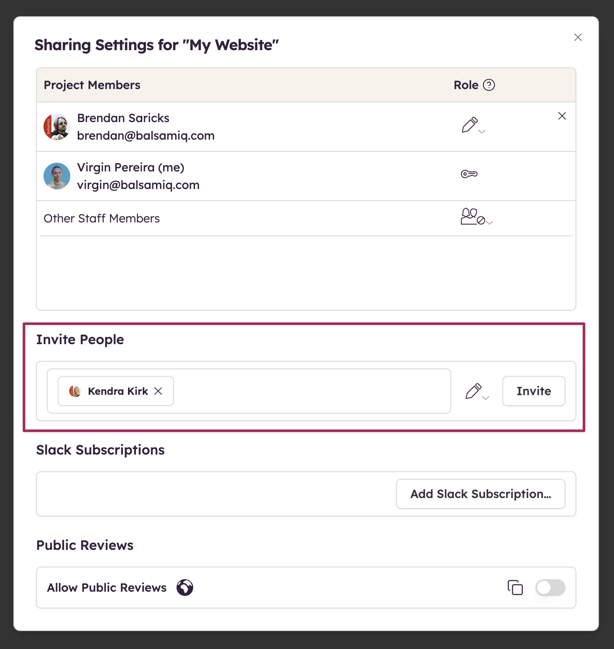Click Virgin Pereira's owner key icon
Screen dimensions: 614x649
469,174
